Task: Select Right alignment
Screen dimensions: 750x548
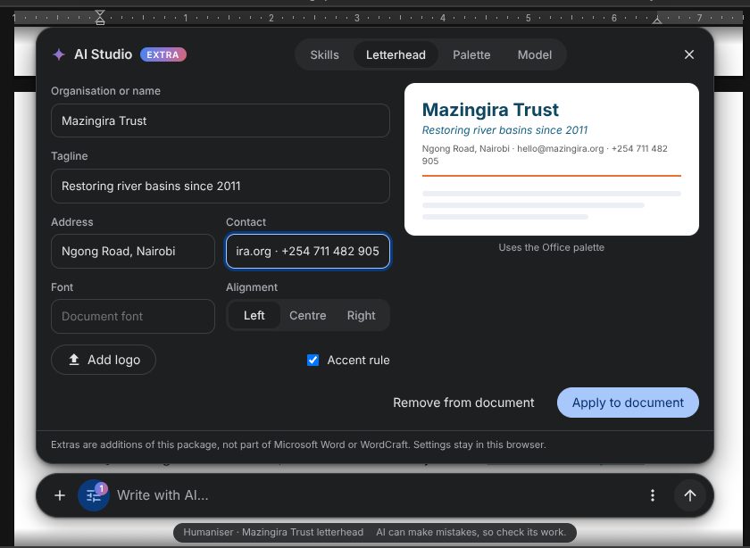Action: 361,316
